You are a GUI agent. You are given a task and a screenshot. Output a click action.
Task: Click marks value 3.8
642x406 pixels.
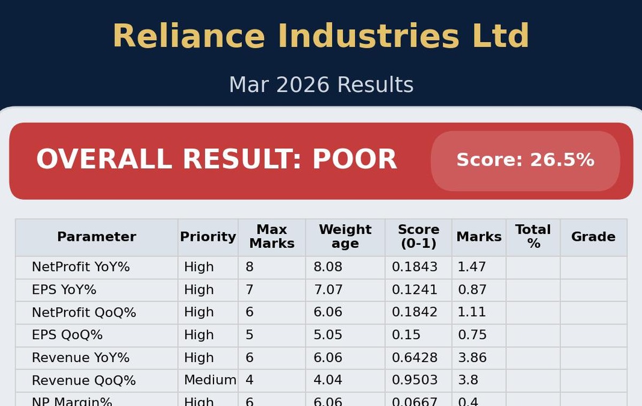468,380
